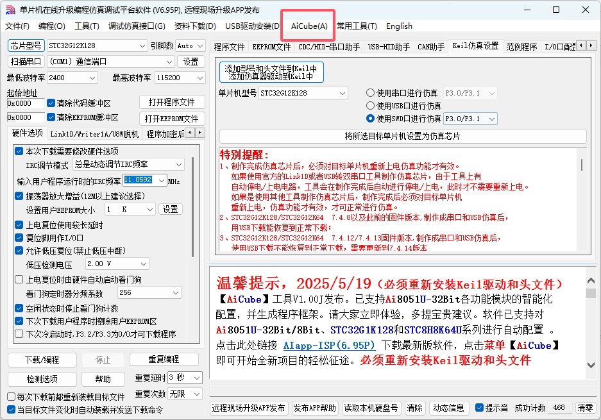Click the 远程现场升级APP发布 button
Screen dimensions: 601x420
[x=248, y=408]
